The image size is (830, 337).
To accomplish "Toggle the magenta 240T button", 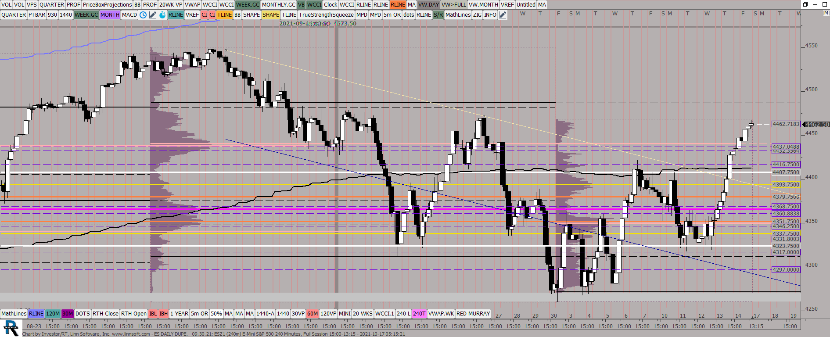I will 419,314.
